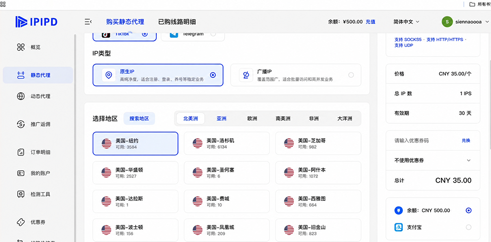The image size is (491, 242).
Task: Select the 美国-费城 location card
Action: point(227,201)
